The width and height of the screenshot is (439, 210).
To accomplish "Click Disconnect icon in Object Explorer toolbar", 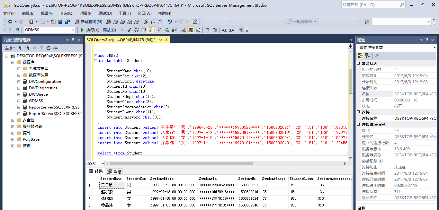I will click(x=27, y=48).
